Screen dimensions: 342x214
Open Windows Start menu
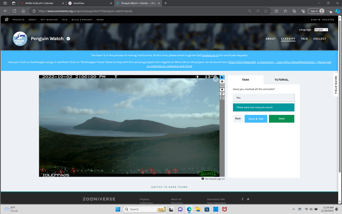[118, 209]
